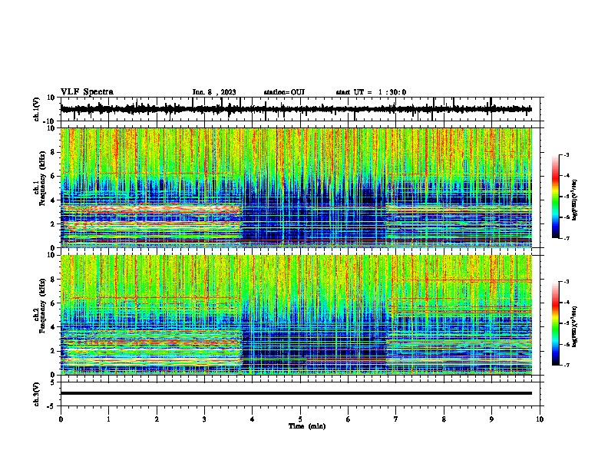Click the "4" tick on Time axis
This screenshot has height=470, width=608.
253,419
